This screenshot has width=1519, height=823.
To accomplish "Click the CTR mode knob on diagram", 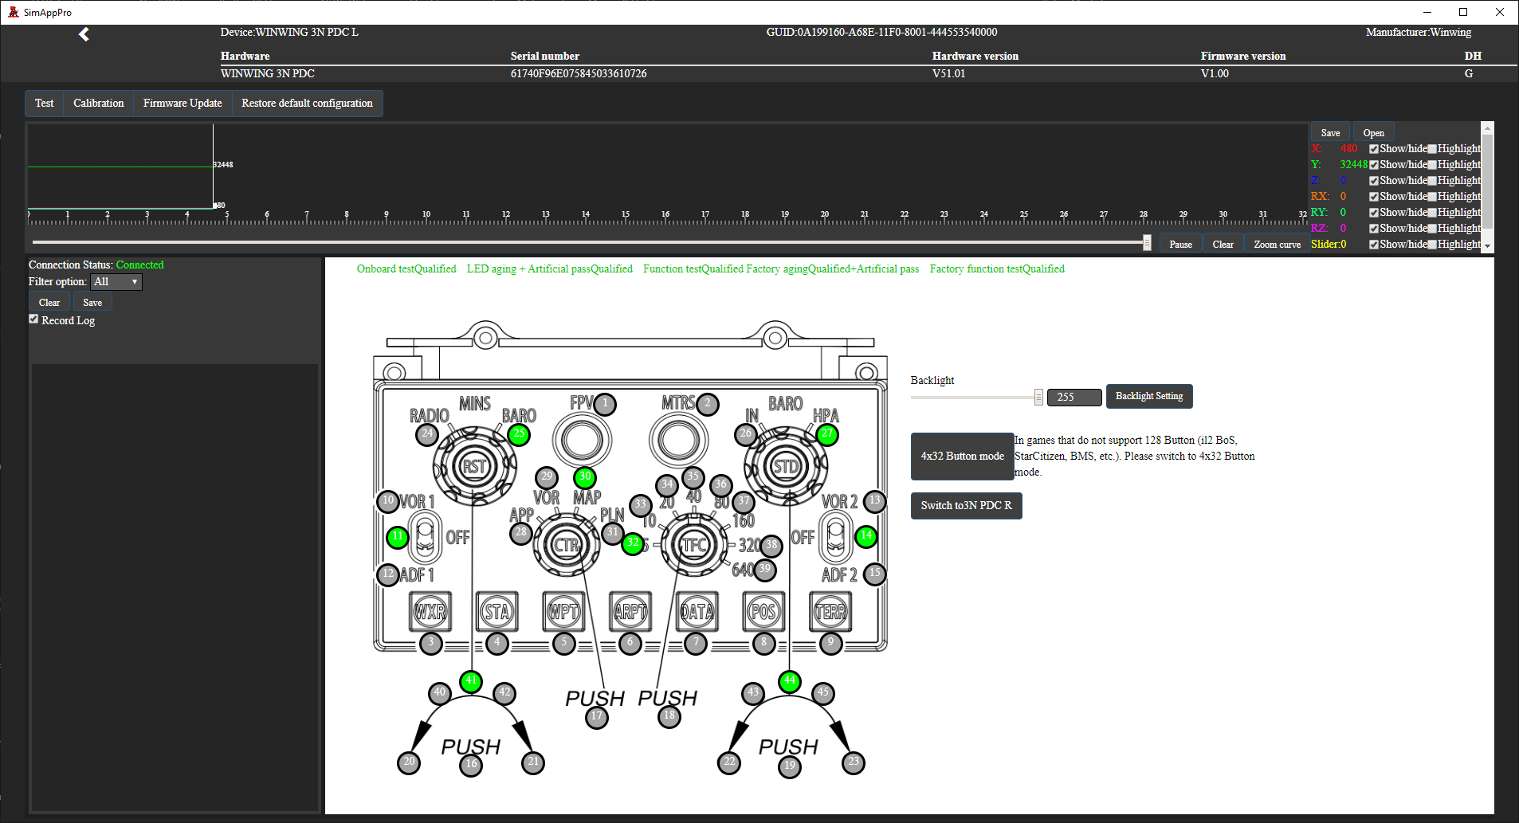I will point(566,546).
